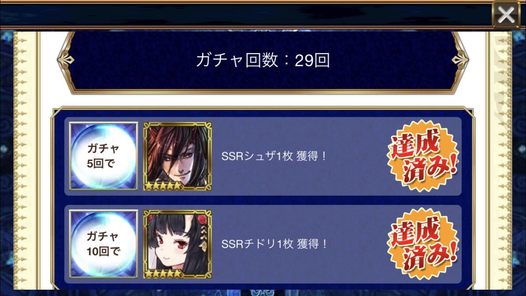The height and width of the screenshot is (296, 526).
Task: Tap the ガチャ回数：29回 counter header
Action: [x=263, y=61]
